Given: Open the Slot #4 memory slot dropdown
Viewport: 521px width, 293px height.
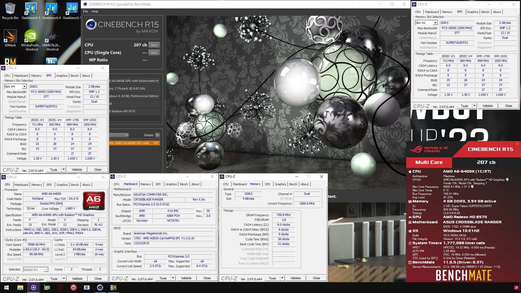Looking at the screenshot, I should click(x=24, y=87).
